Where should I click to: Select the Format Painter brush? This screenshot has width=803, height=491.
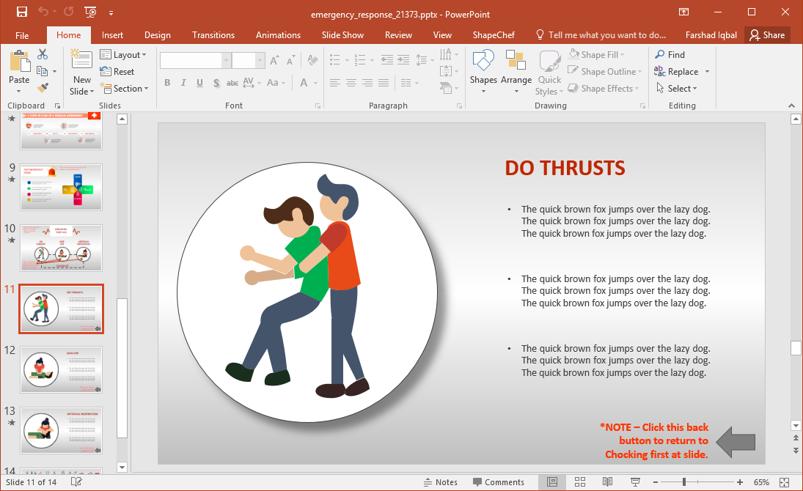[x=43, y=88]
